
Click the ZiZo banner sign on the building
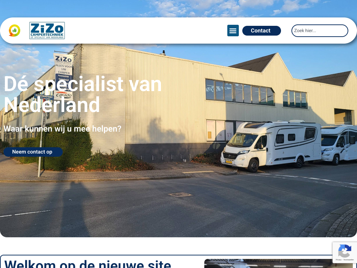[x=63, y=76]
